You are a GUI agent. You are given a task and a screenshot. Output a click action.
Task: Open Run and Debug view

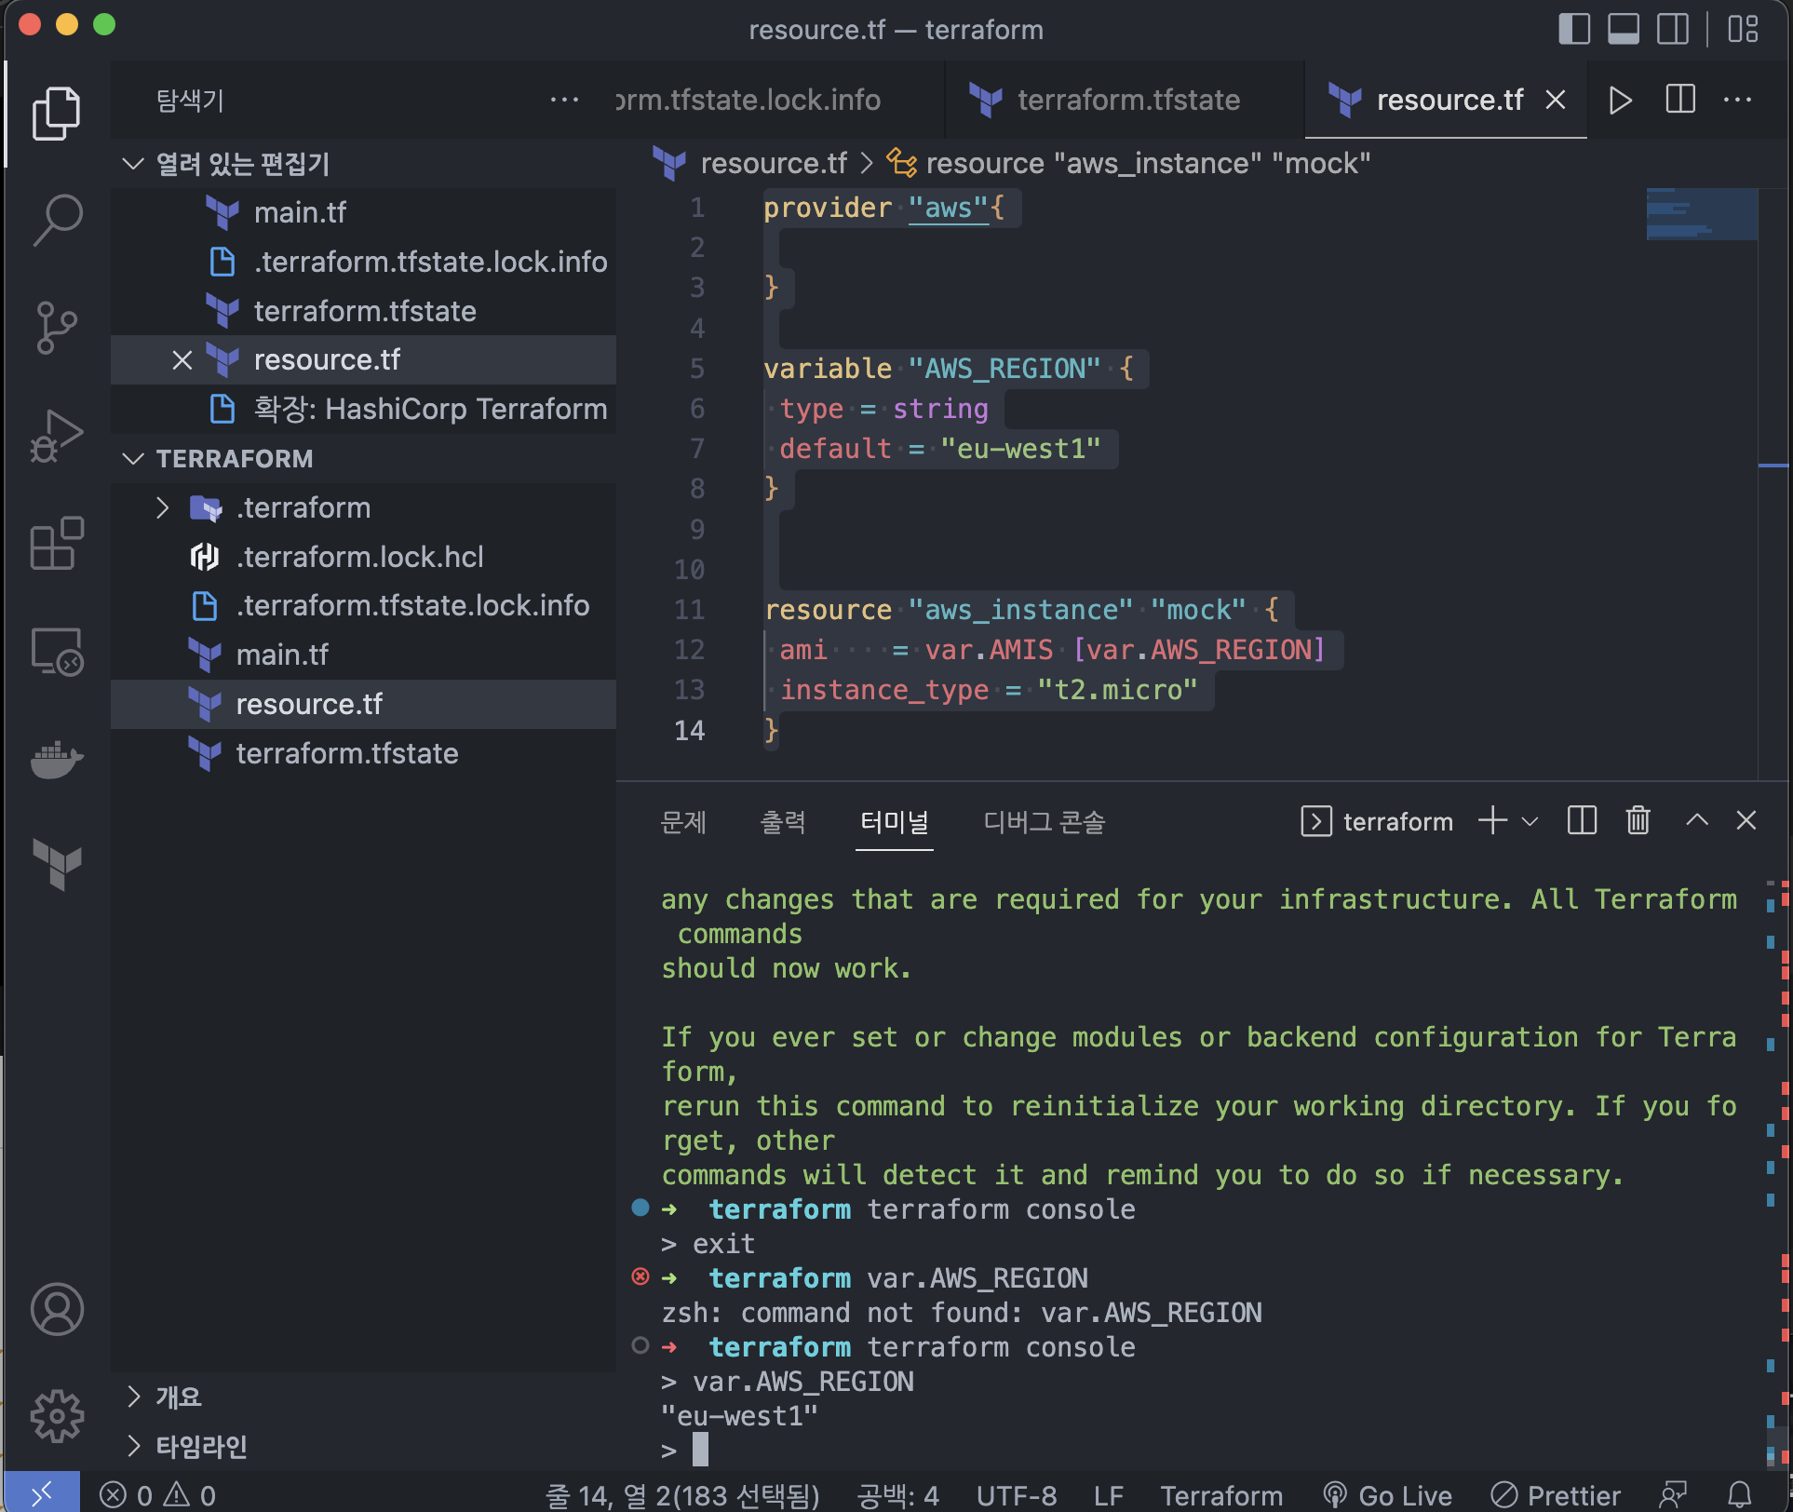click(x=57, y=435)
